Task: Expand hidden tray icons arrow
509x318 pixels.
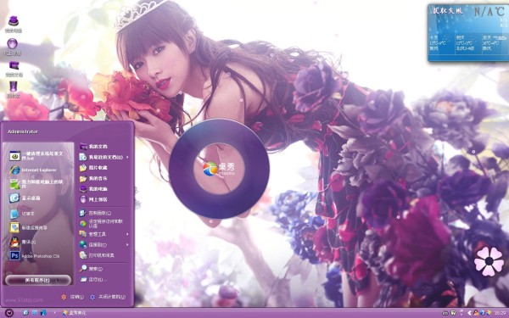Action: click(469, 313)
